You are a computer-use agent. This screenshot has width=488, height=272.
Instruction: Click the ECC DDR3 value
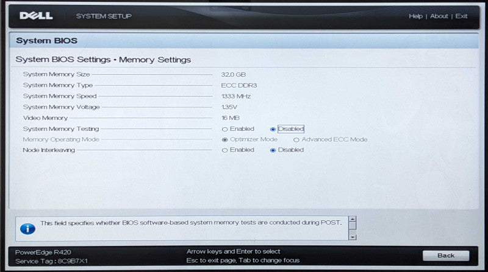click(x=239, y=85)
